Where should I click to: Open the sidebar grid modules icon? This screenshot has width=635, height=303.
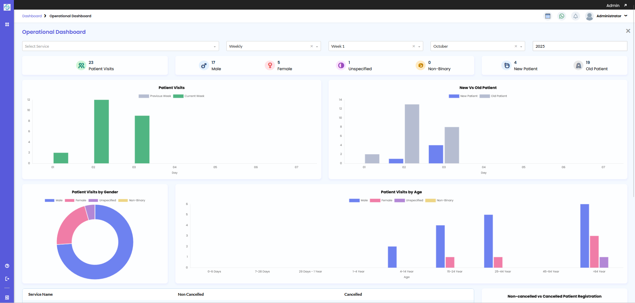[x=7, y=25]
